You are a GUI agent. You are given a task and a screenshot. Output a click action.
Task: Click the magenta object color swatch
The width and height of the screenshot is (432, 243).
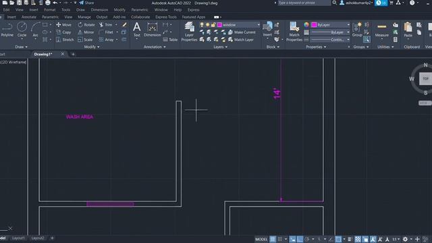pyautogui.click(x=314, y=25)
